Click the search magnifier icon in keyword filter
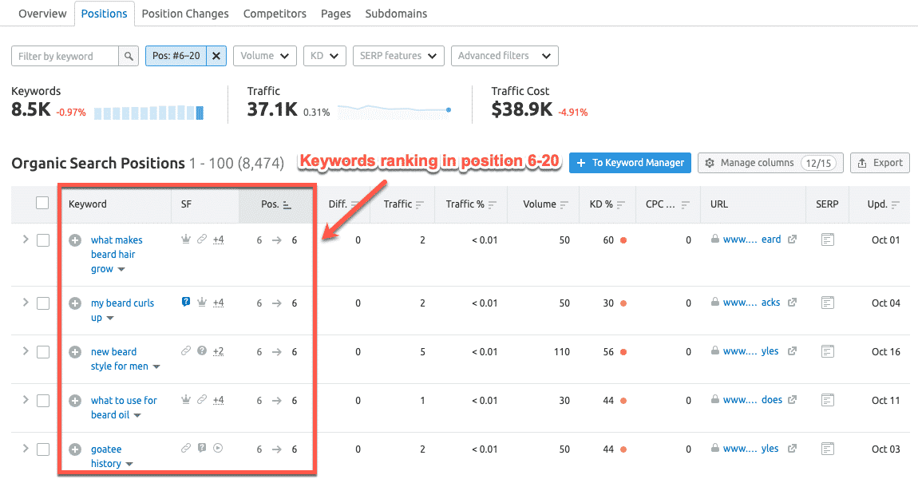 tap(128, 56)
